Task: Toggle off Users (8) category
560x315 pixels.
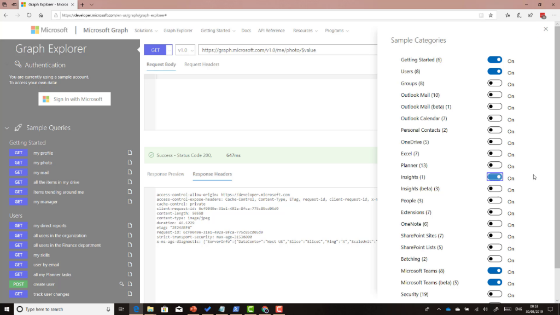Action: pos(494,72)
